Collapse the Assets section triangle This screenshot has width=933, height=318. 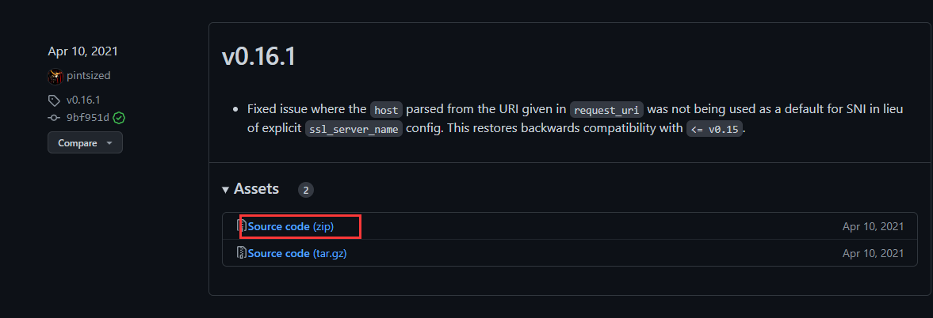[226, 190]
